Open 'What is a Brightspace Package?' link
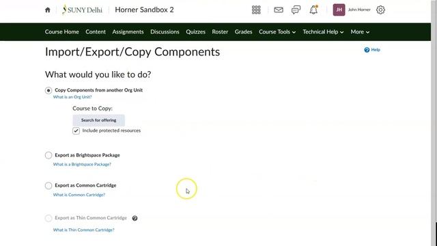 [x=82, y=164]
